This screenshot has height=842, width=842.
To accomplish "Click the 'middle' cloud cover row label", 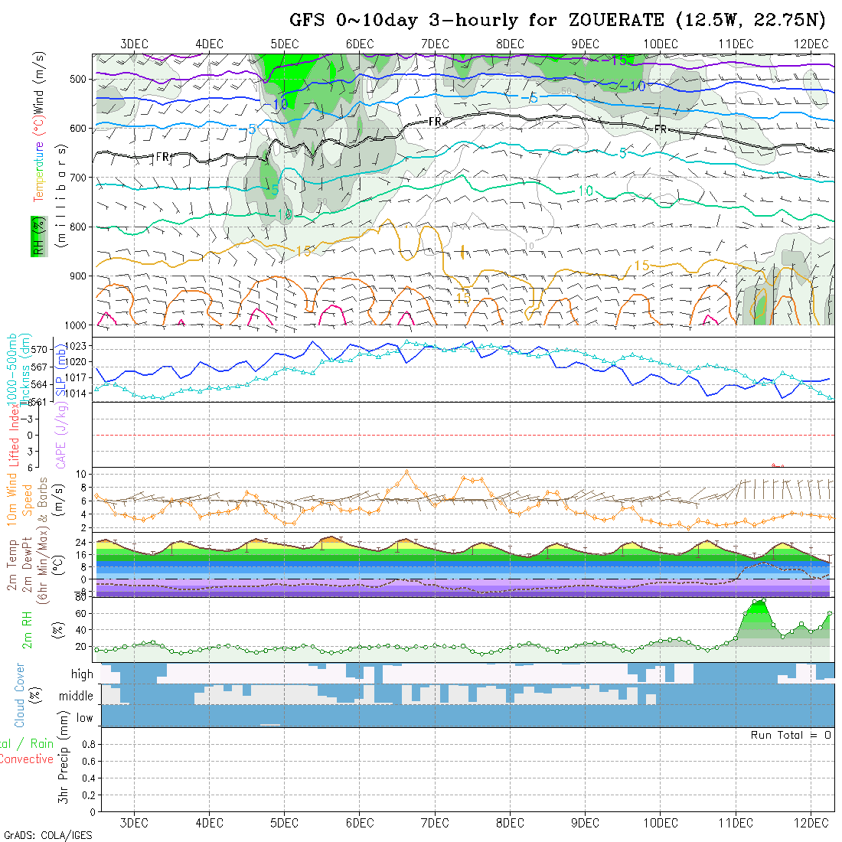I will [x=77, y=696].
